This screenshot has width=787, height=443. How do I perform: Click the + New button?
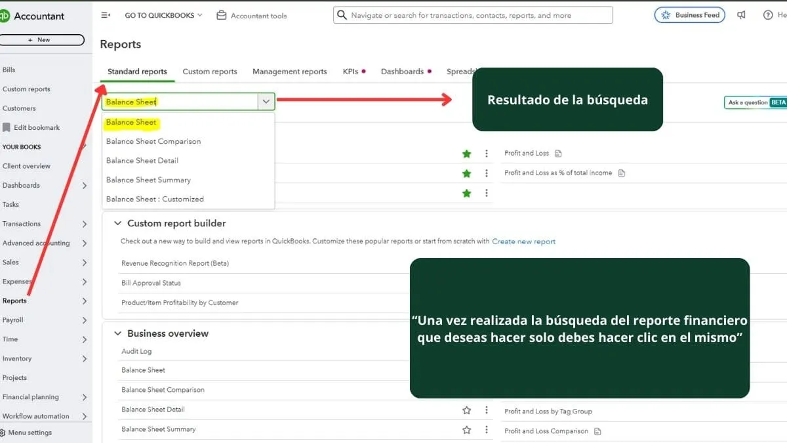(x=42, y=40)
